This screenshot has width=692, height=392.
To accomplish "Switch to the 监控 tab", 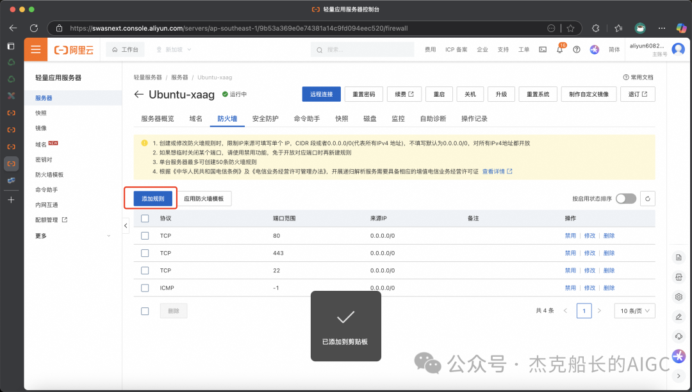I will pyautogui.click(x=398, y=118).
